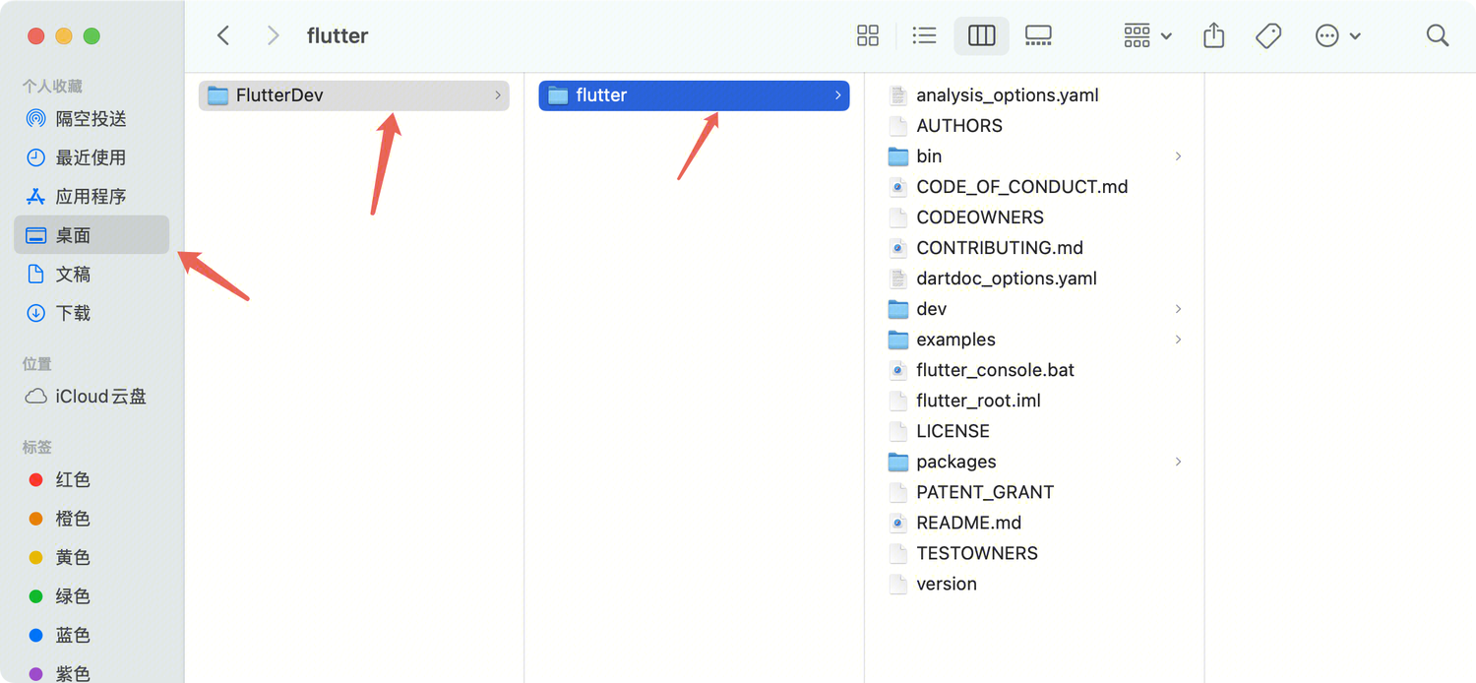Open AirDrop (隔空投送) in sidebar

point(91,119)
